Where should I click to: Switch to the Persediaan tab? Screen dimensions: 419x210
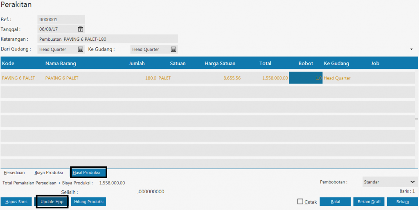[14, 172]
